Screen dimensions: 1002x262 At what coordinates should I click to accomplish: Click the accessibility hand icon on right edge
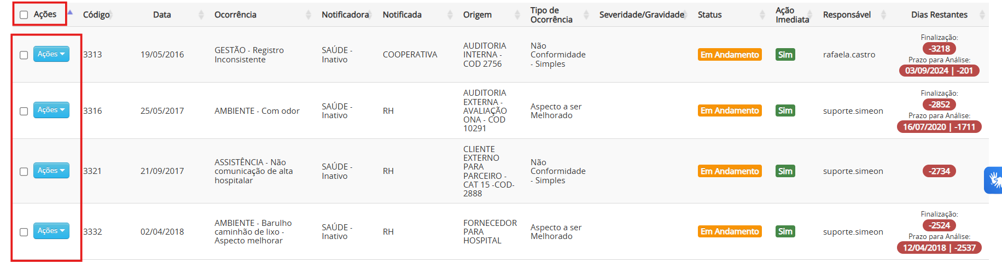(x=994, y=180)
